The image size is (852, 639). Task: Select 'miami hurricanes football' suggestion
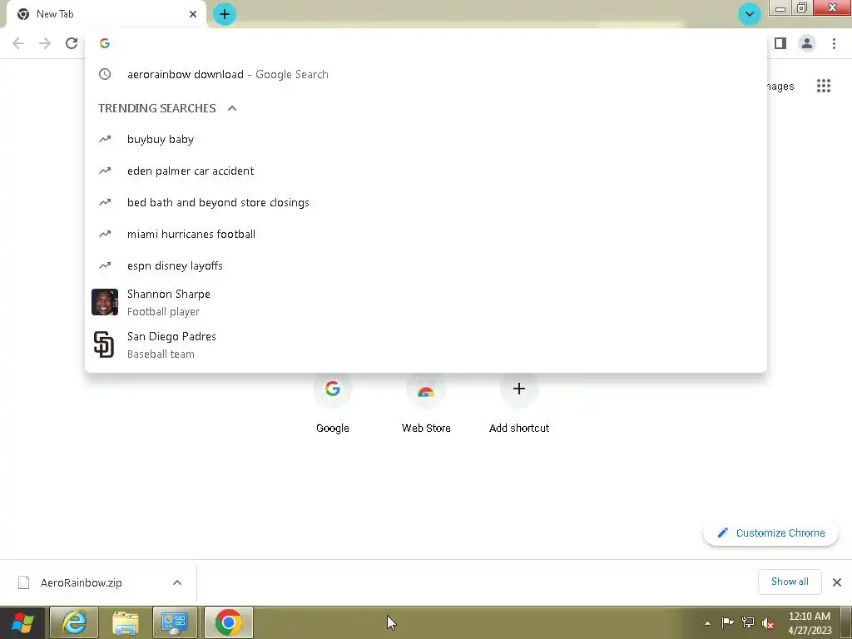[426, 234]
